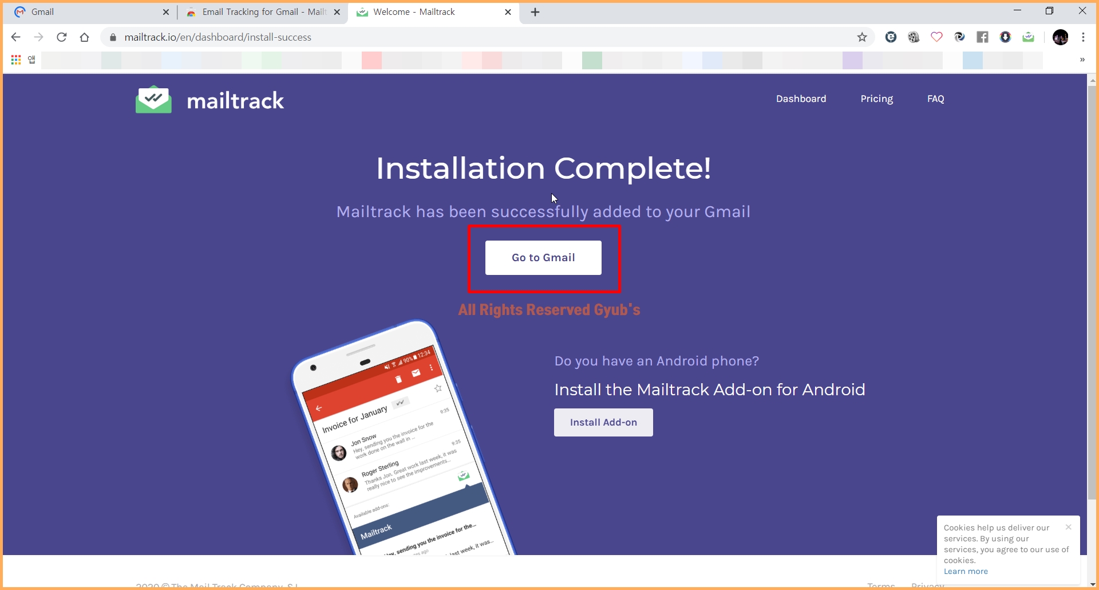
Task: Click the Android phone illustration
Action: coord(404,438)
